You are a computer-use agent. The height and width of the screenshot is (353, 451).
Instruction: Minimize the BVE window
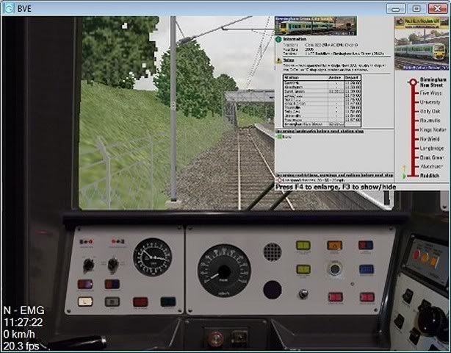click(396, 9)
